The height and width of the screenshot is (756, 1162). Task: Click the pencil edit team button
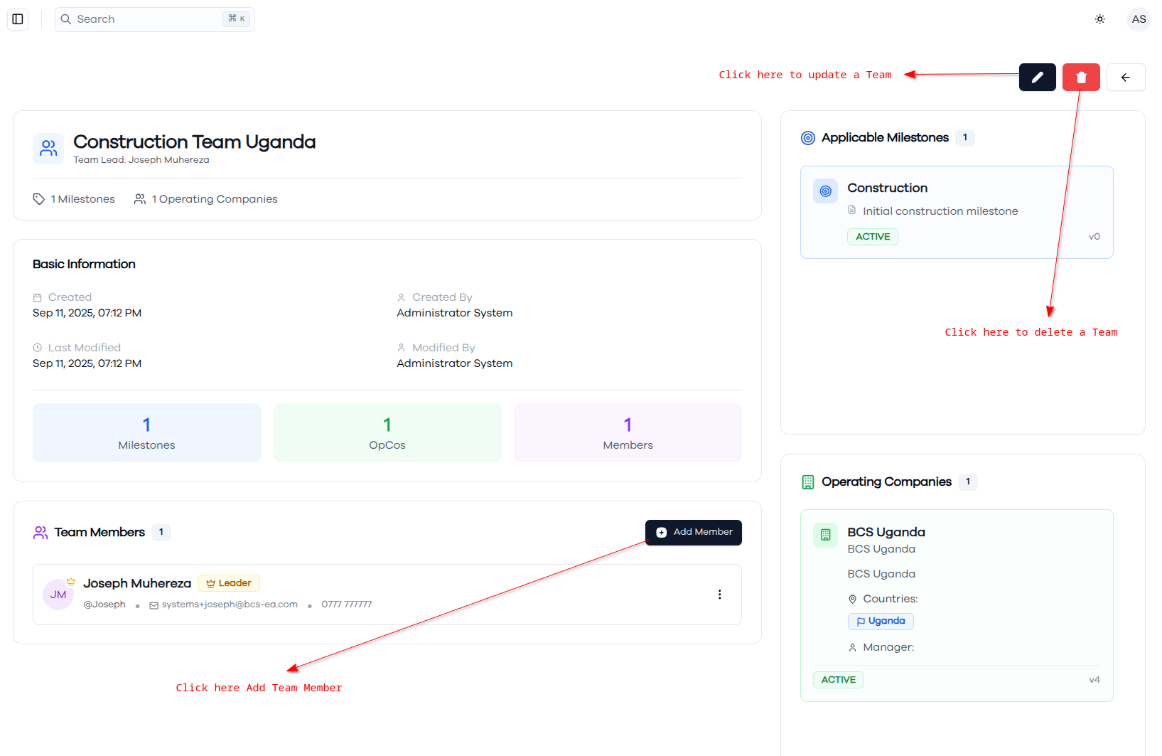(x=1037, y=78)
